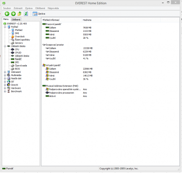This screenshot has height=173, width=182.
Task: Open the Zpráva report toolbar button
Action: click(x=39, y=14)
